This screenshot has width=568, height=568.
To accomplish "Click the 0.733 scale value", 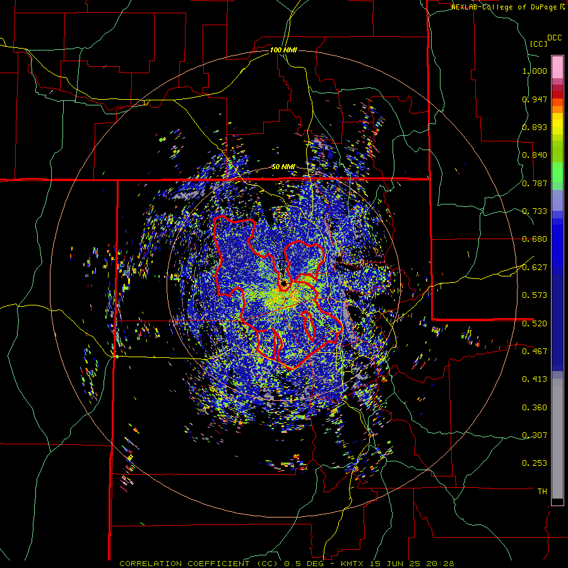I will click(535, 211).
